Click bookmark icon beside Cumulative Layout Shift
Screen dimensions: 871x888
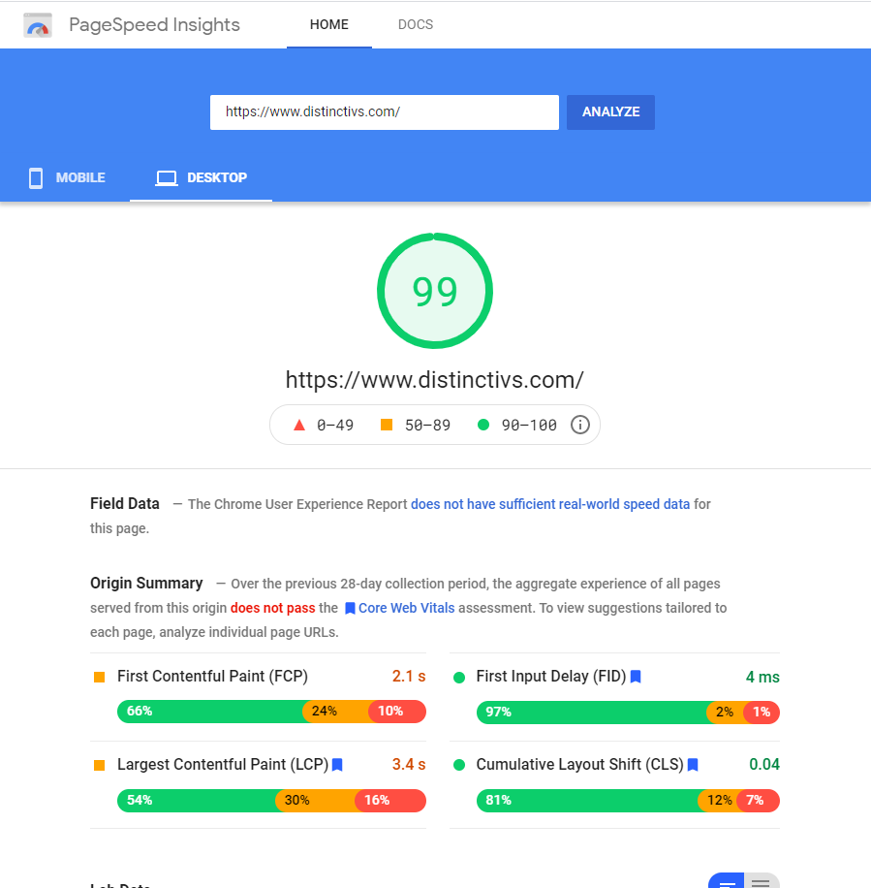click(x=693, y=765)
